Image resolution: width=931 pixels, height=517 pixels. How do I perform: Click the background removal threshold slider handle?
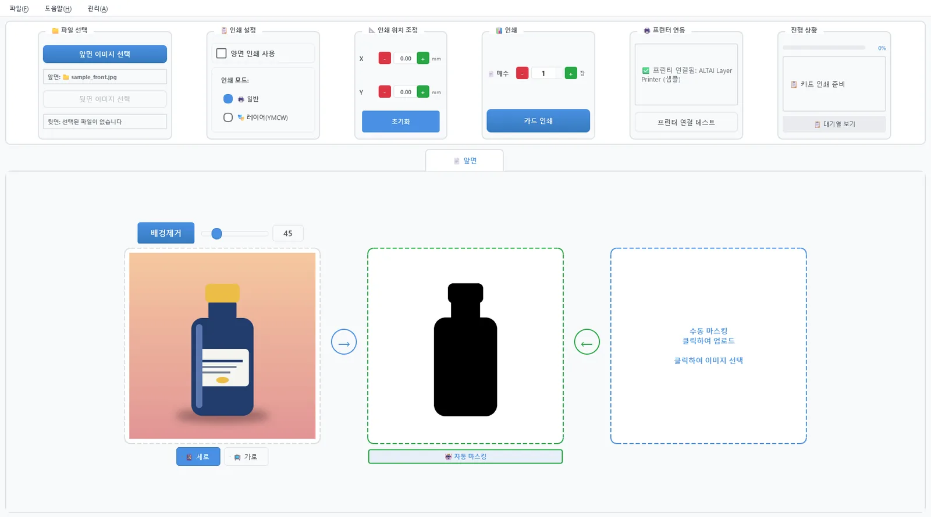tap(216, 233)
